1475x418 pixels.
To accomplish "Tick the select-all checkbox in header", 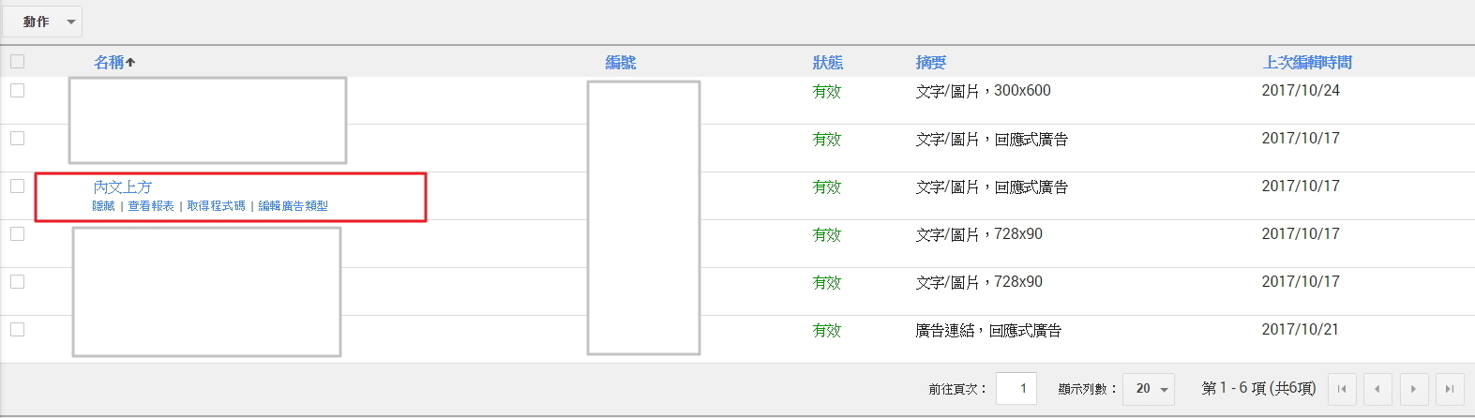I will point(17,62).
